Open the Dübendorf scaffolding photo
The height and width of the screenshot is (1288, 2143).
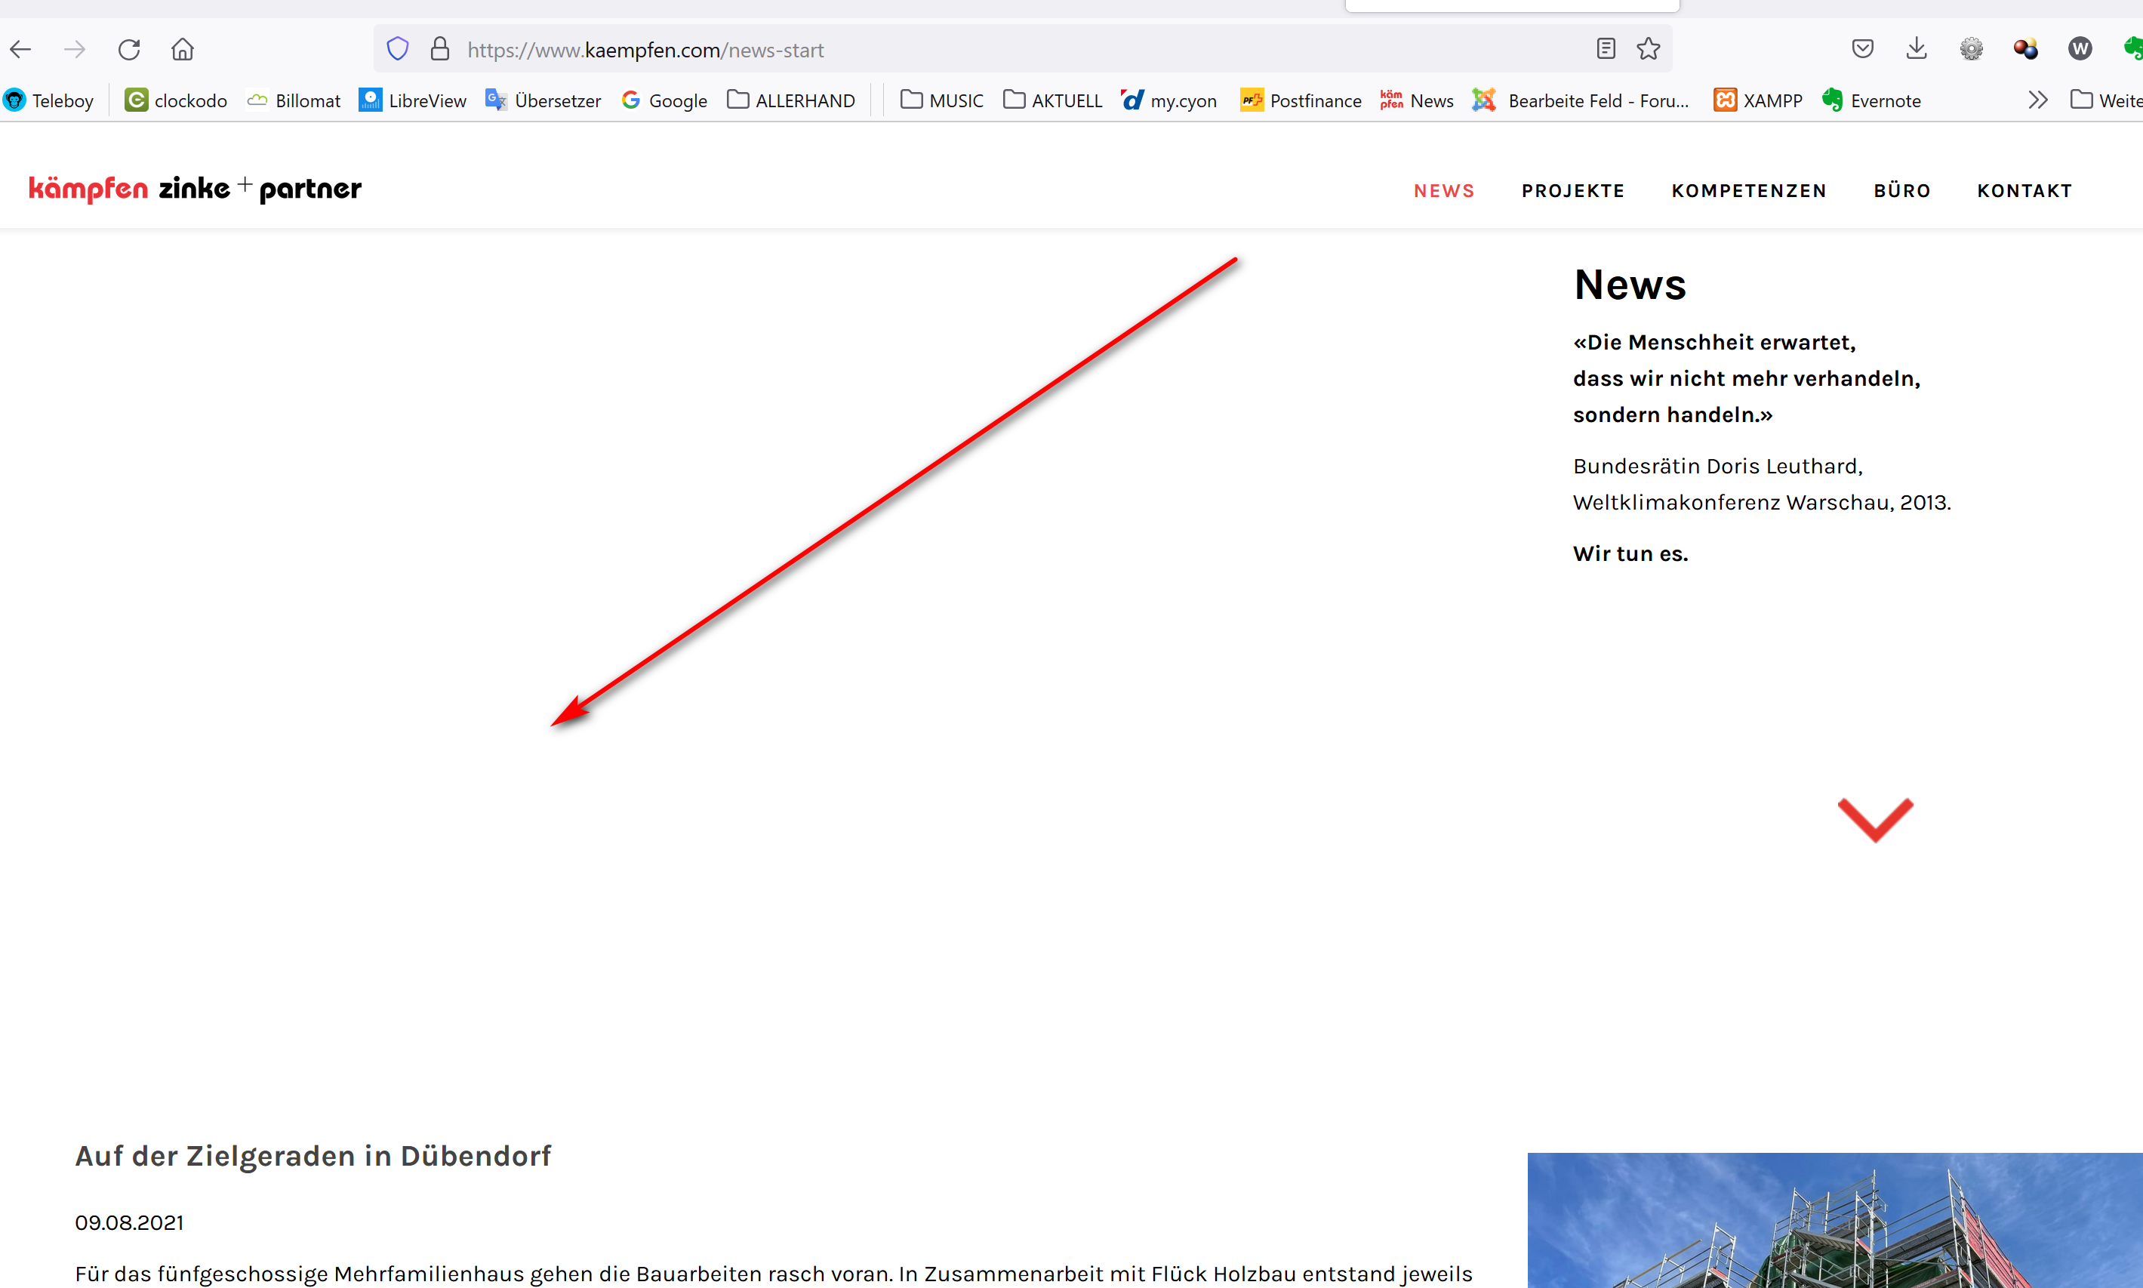point(1834,1219)
